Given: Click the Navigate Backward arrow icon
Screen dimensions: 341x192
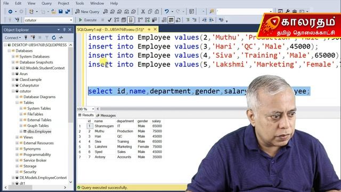Looking at the screenshot, I should pyautogui.click(x=10, y=12).
